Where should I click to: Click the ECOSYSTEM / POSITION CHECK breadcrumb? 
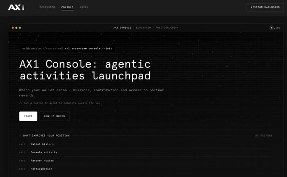157,28
